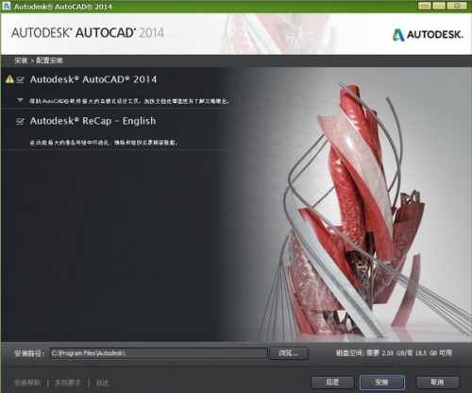Screen dimensions: 472x393
Task: Click the 后退 back button
Action: point(332,383)
